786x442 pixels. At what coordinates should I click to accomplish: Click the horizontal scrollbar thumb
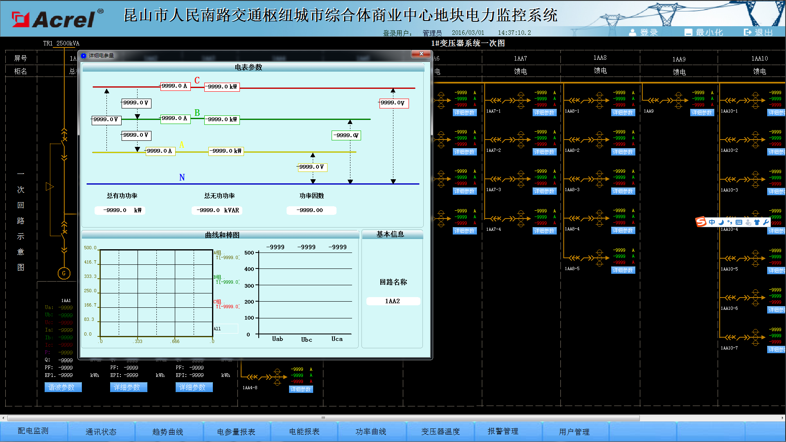click(x=323, y=418)
